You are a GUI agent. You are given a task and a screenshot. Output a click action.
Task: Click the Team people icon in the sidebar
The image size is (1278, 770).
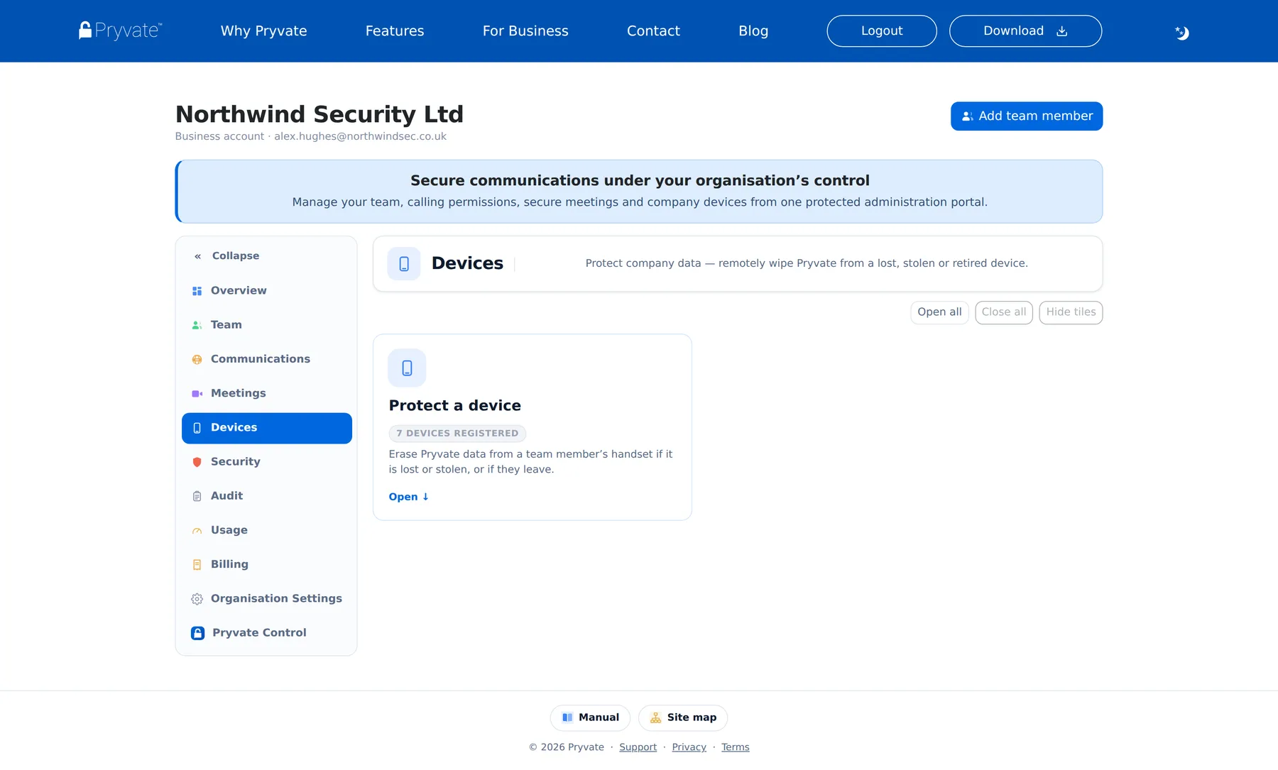[x=197, y=325]
